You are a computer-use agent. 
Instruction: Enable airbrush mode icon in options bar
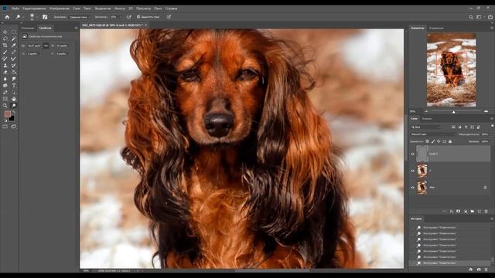tap(129, 17)
